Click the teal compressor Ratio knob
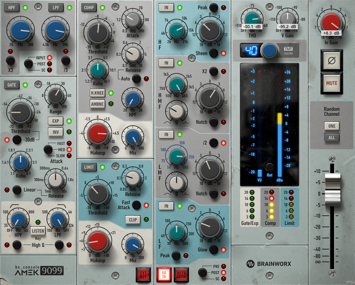 coord(98,70)
